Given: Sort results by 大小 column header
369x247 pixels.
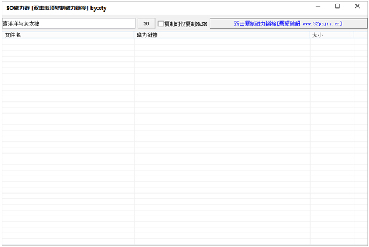Looking at the screenshot, I should [332, 35].
